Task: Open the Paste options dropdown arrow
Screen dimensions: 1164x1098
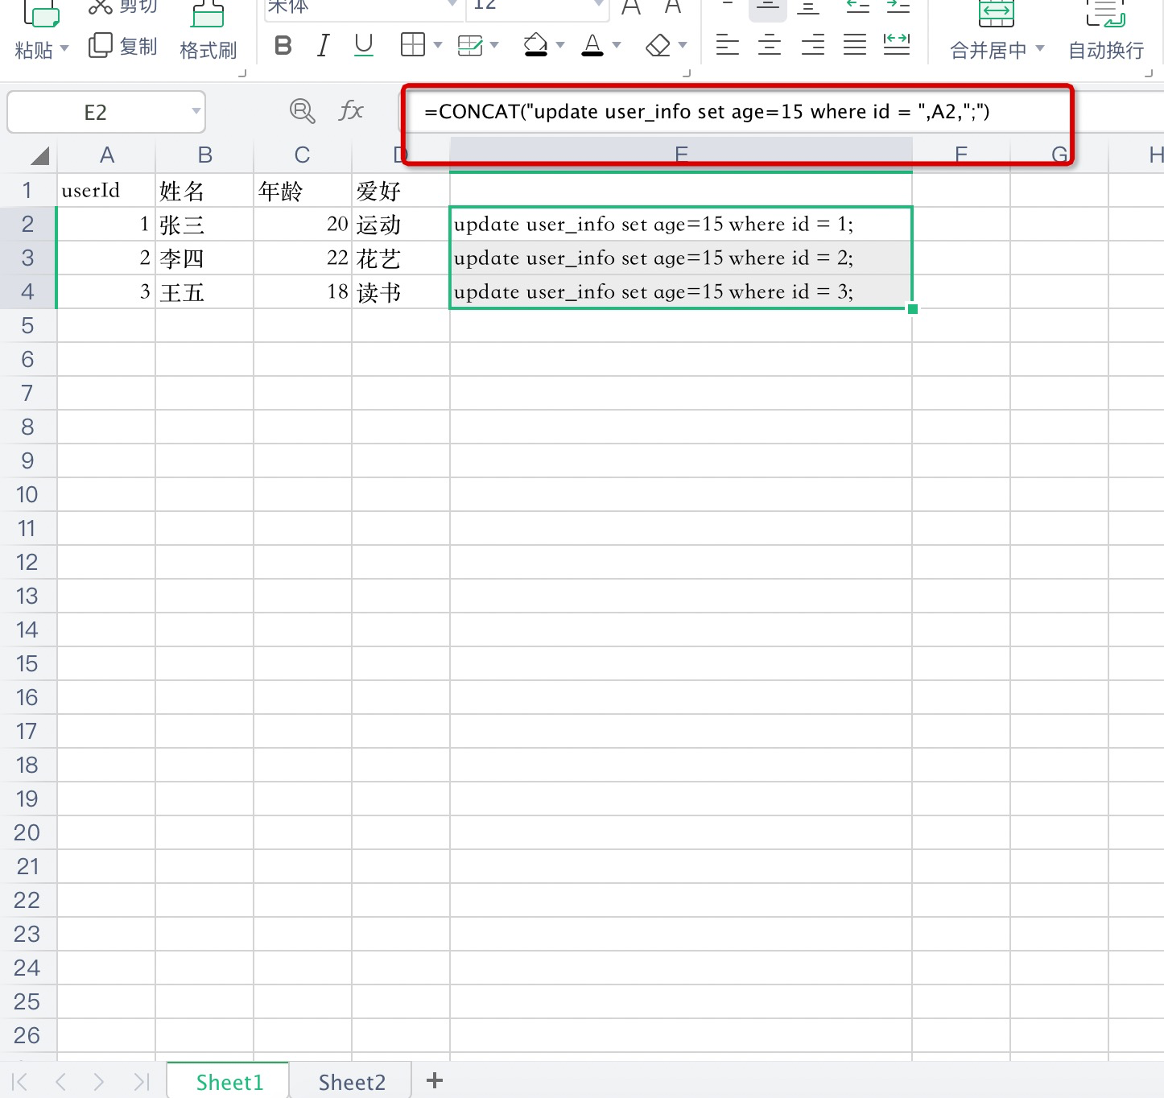Action: (x=64, y=48)
